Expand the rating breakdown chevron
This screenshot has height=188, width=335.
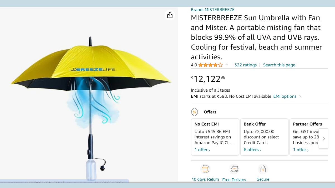click(227, 65)
